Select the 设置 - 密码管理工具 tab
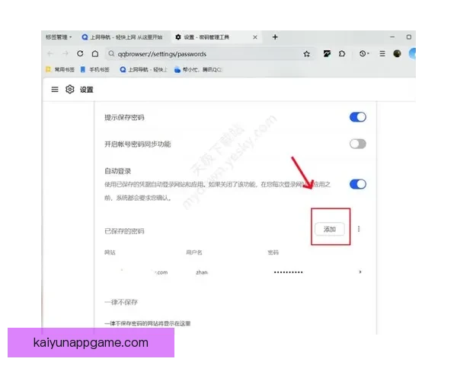 216,37
